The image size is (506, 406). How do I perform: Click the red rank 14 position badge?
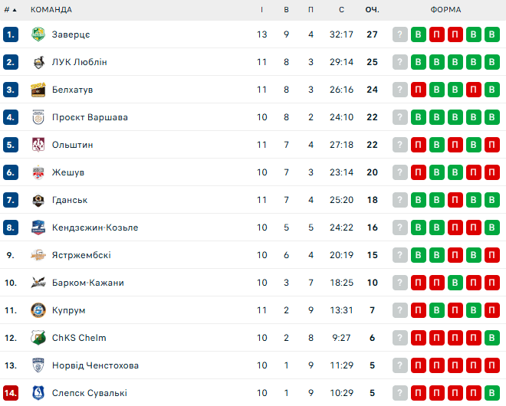11,393
